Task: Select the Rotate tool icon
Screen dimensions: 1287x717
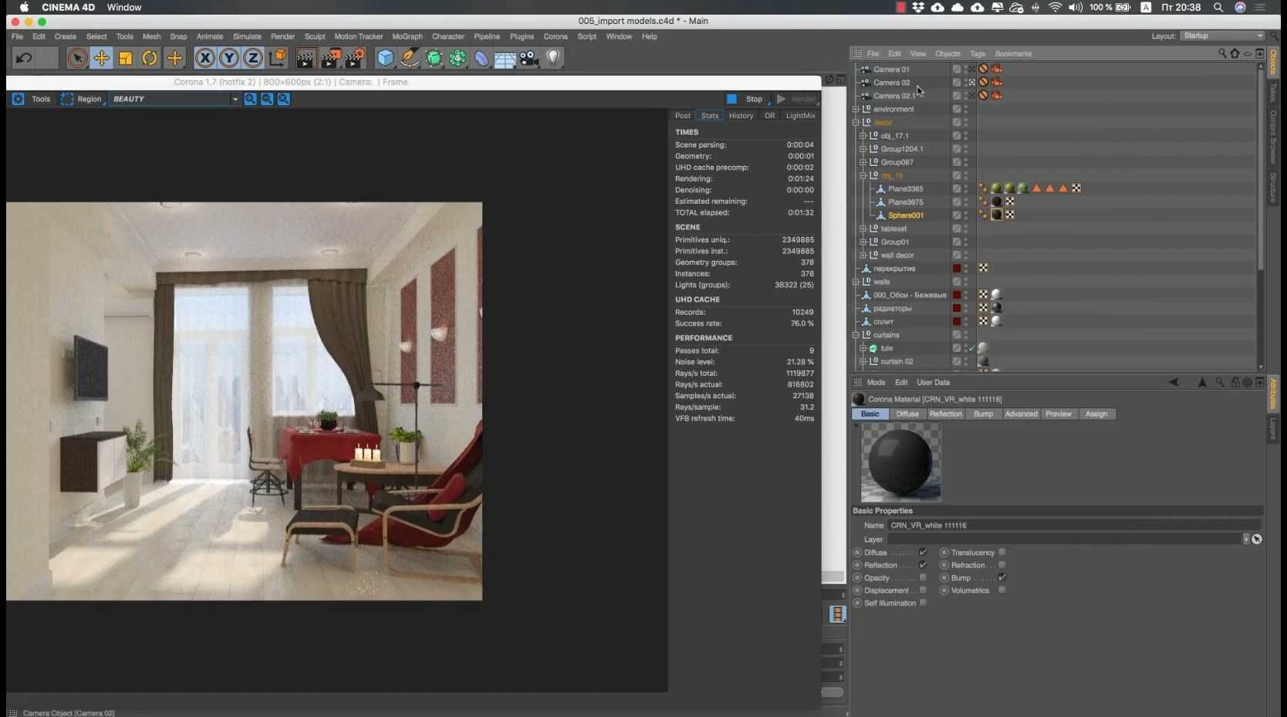Action: click(150, 58)
